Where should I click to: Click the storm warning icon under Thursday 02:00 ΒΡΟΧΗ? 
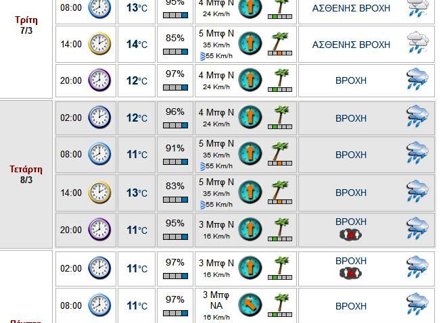pyautogui.click(x=350, y=274)
